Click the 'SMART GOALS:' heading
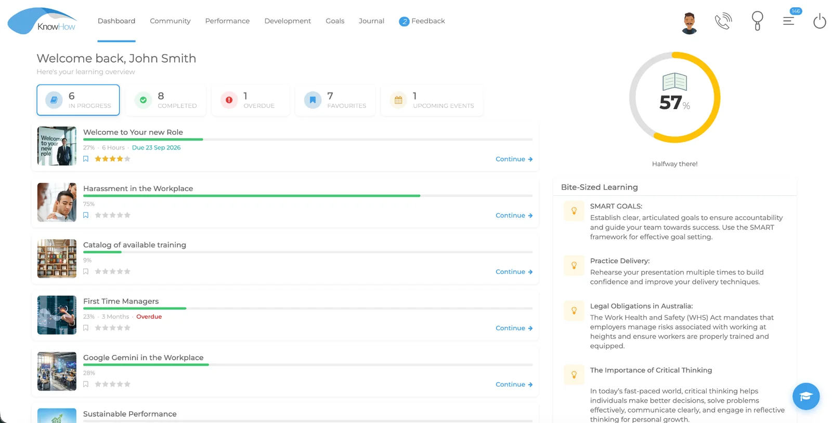This screenshot has width=832, height=423. pyautogui.click(x=616, y=206)
